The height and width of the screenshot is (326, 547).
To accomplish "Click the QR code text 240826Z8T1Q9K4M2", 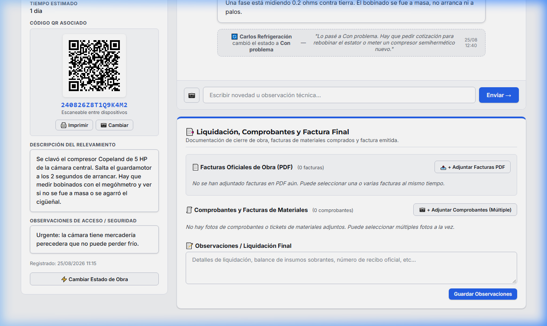I will tap(94, 105).
